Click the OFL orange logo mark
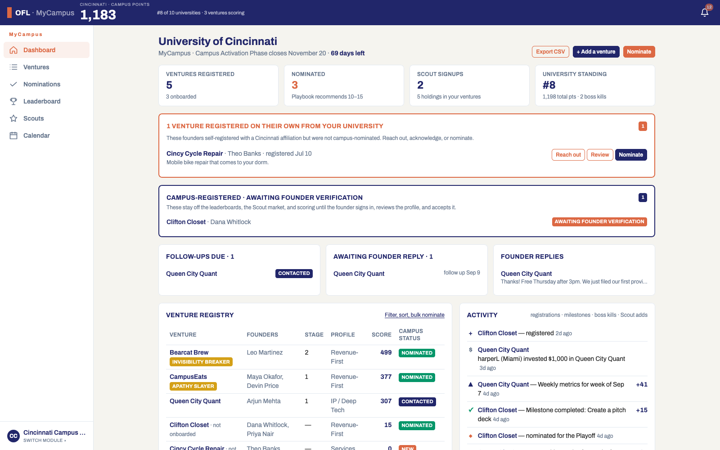The image size is (720, 450). click(x=9, y=13)
